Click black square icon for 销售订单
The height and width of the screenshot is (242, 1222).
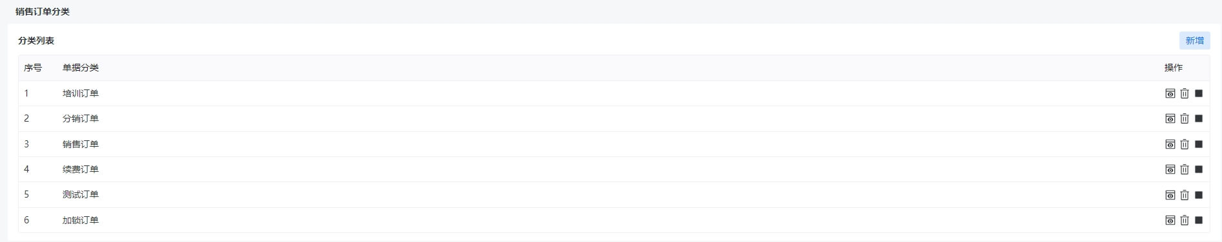tap(1199, 144)
